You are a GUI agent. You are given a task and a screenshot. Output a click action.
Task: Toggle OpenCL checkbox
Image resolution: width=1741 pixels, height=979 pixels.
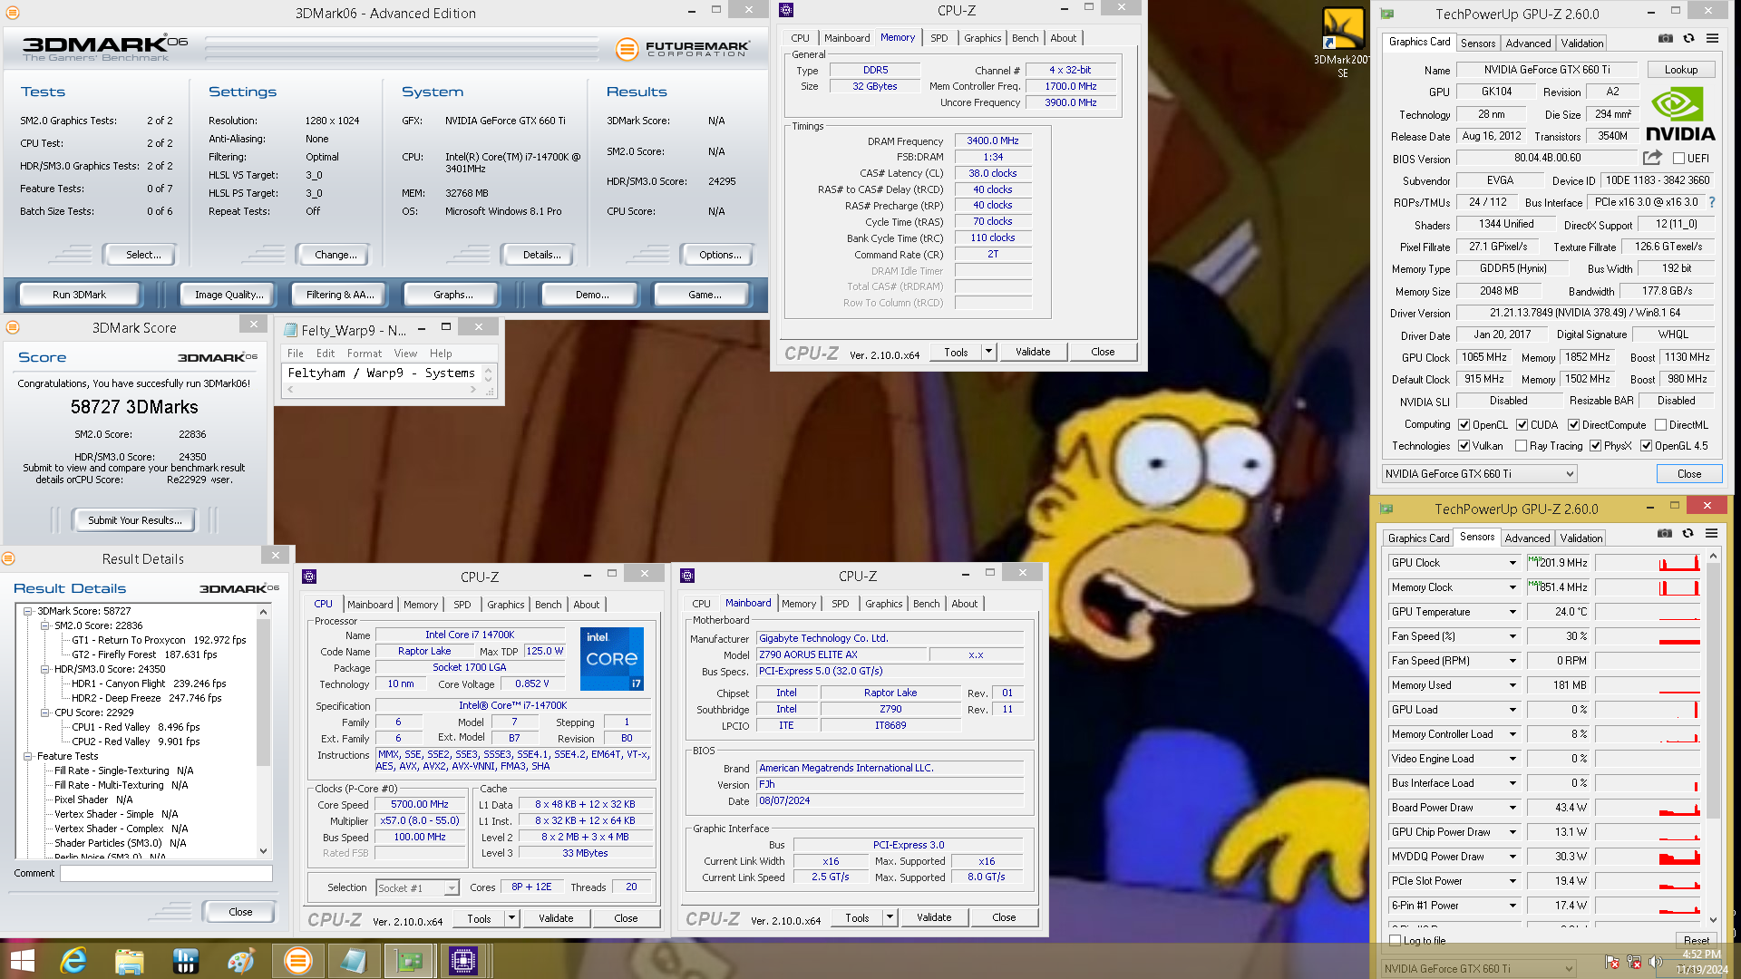[x=1464, y=425]
